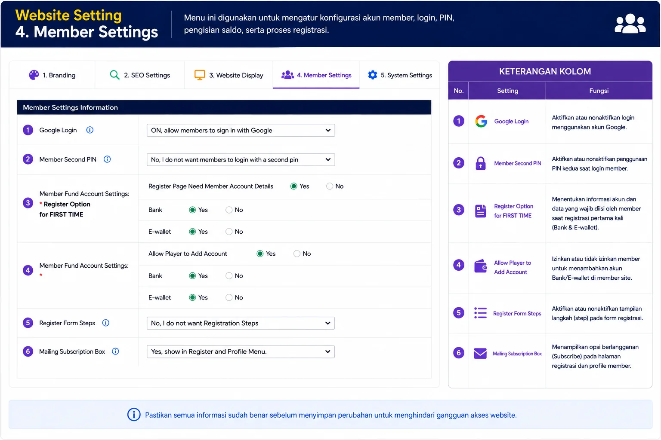Open the 5. System Settings tab

click(400, 75)
